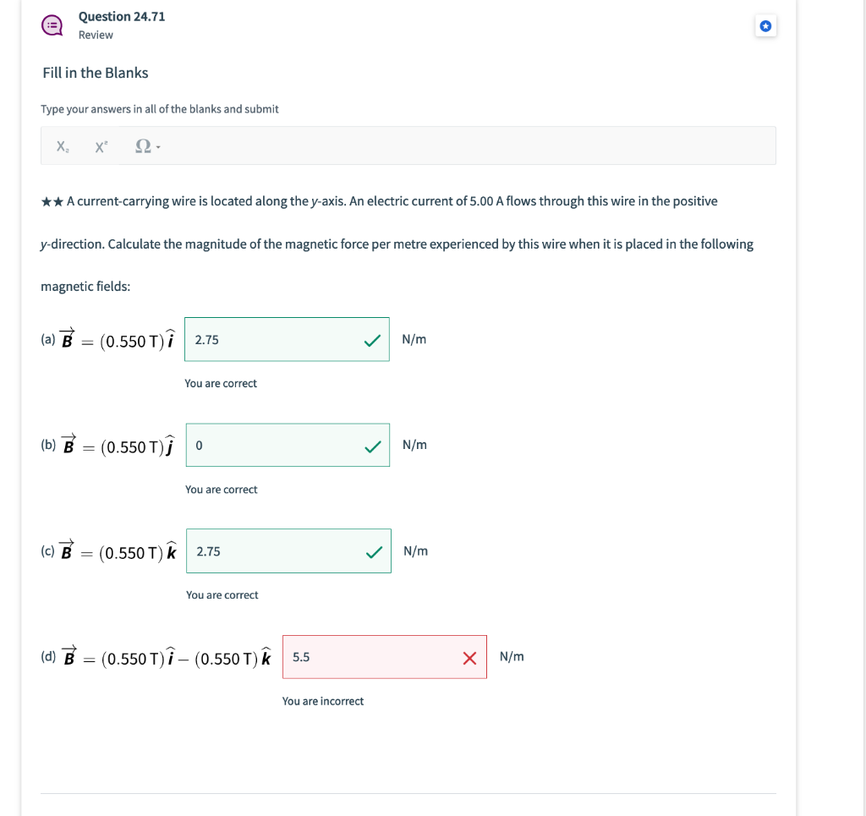Open the Omega special characters dropdown
The height and width of the screenshot is (816, 866).
pos(147,146)
